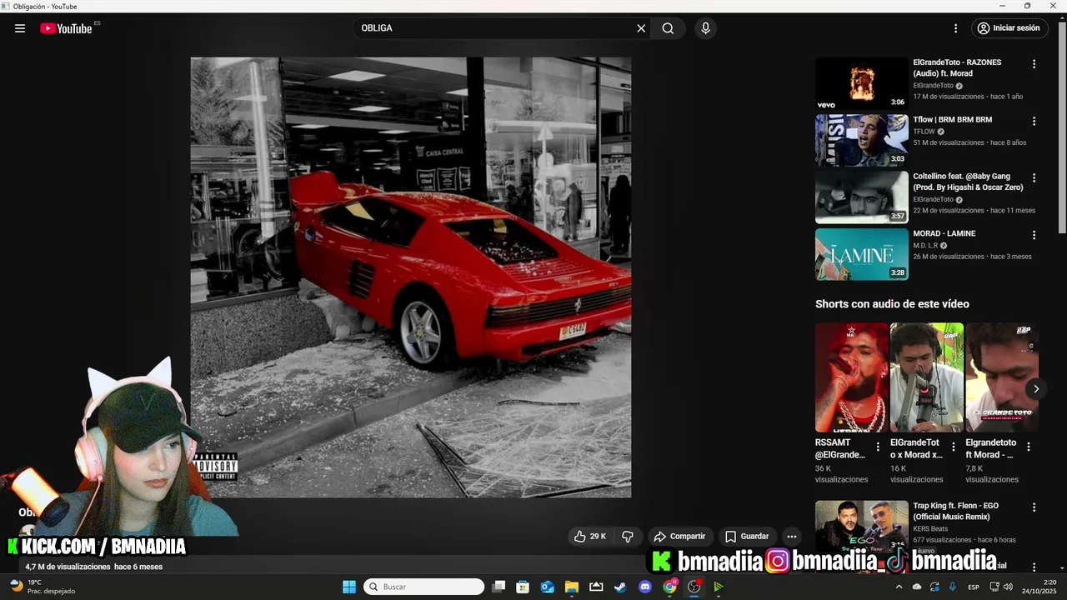Viewport: 1067px width, 600px height.
Task: Click Shorts con audio de este vídeo heading
Action: coord(892,304)
